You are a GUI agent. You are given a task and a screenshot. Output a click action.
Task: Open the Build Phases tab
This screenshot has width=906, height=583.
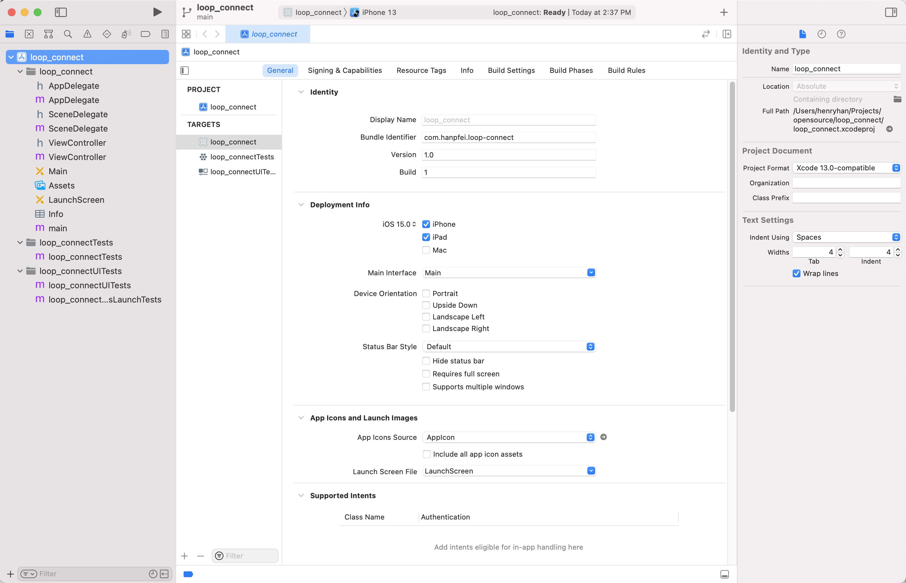(571, 70)
